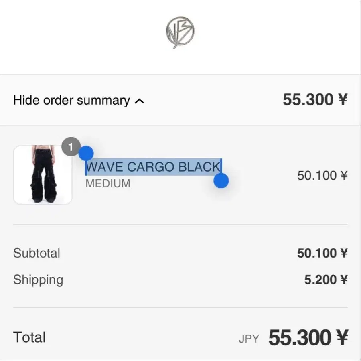Tap the quantity badge showing 1
361x361 pixels.
click(x=71, y=147)
